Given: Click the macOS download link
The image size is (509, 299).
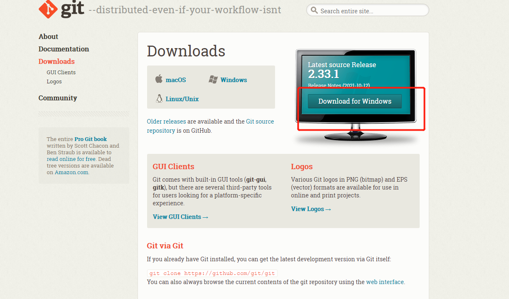Looking at the screenshot, I should [176, 80].
